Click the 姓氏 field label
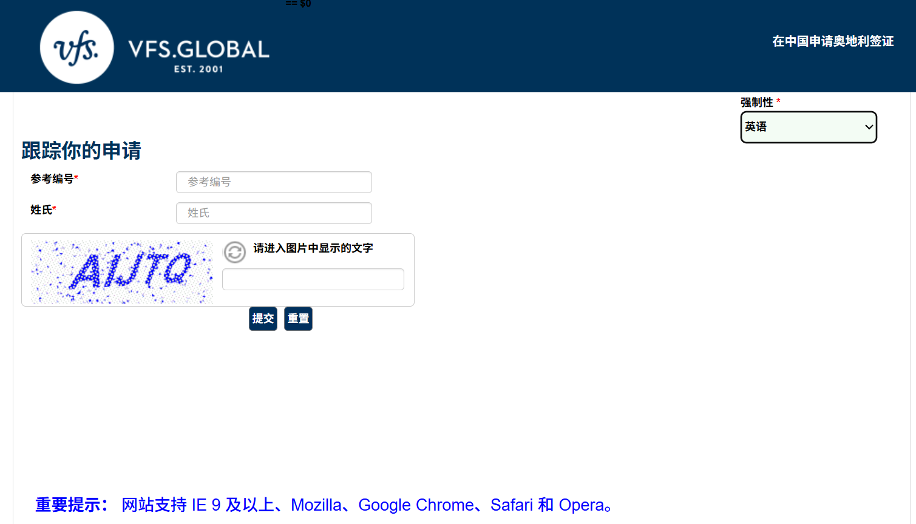Image resolution: width=916 pixels, height=524 pixels. [x=41, y=210]
